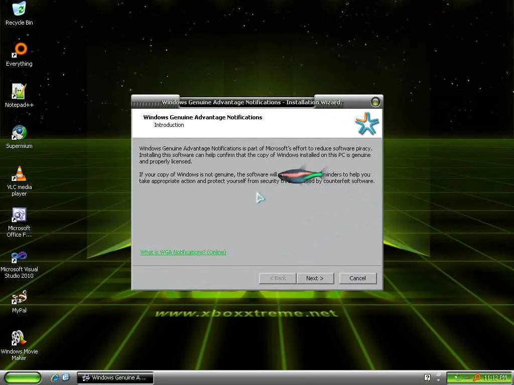The height and width of the screenshot is (385, 514).
Task: Select the Microsoft Office FrontPage desktop shortcut
Action: (x=20, y=222)
